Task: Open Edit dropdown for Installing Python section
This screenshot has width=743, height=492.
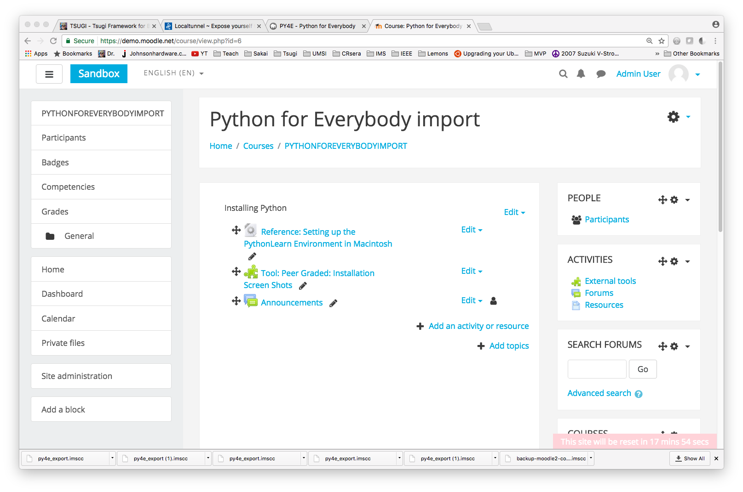Action: coord(514,212)
